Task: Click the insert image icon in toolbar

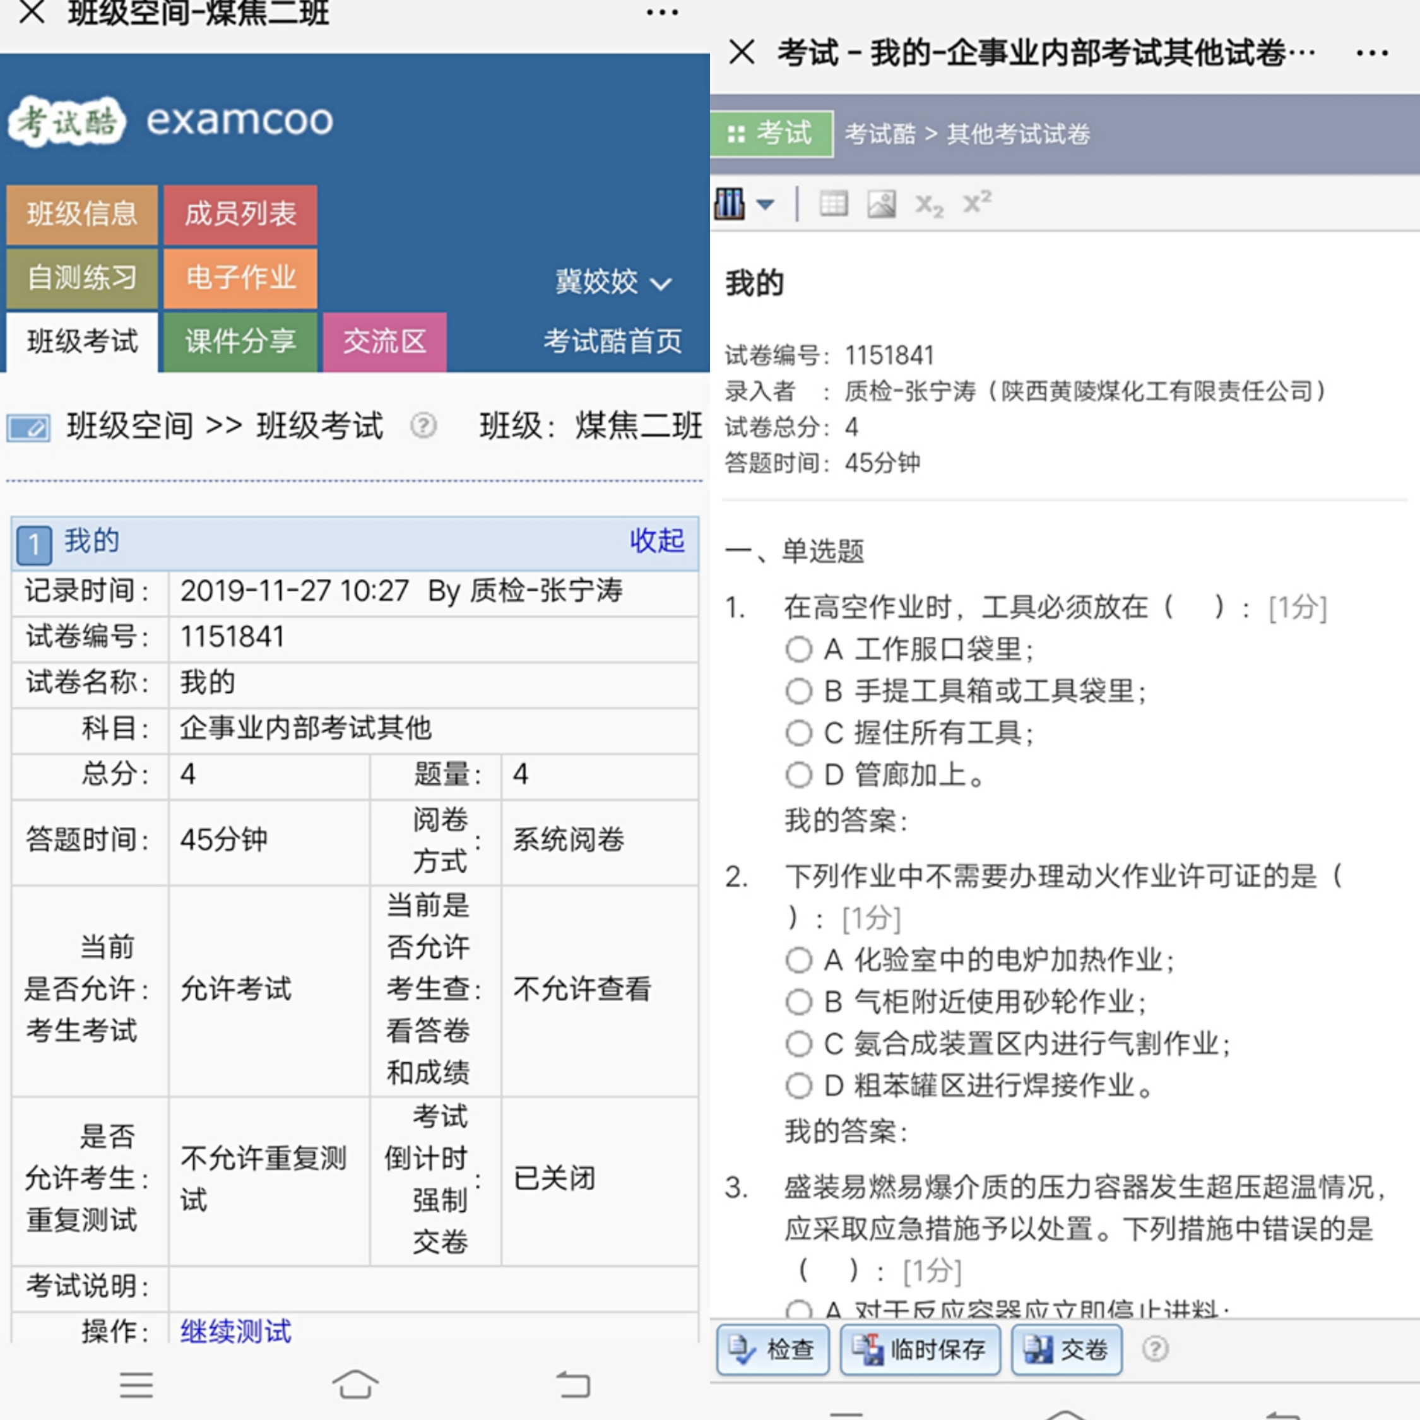Action: 880,204
